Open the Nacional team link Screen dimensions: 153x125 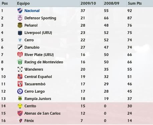(x=32, y=11)
